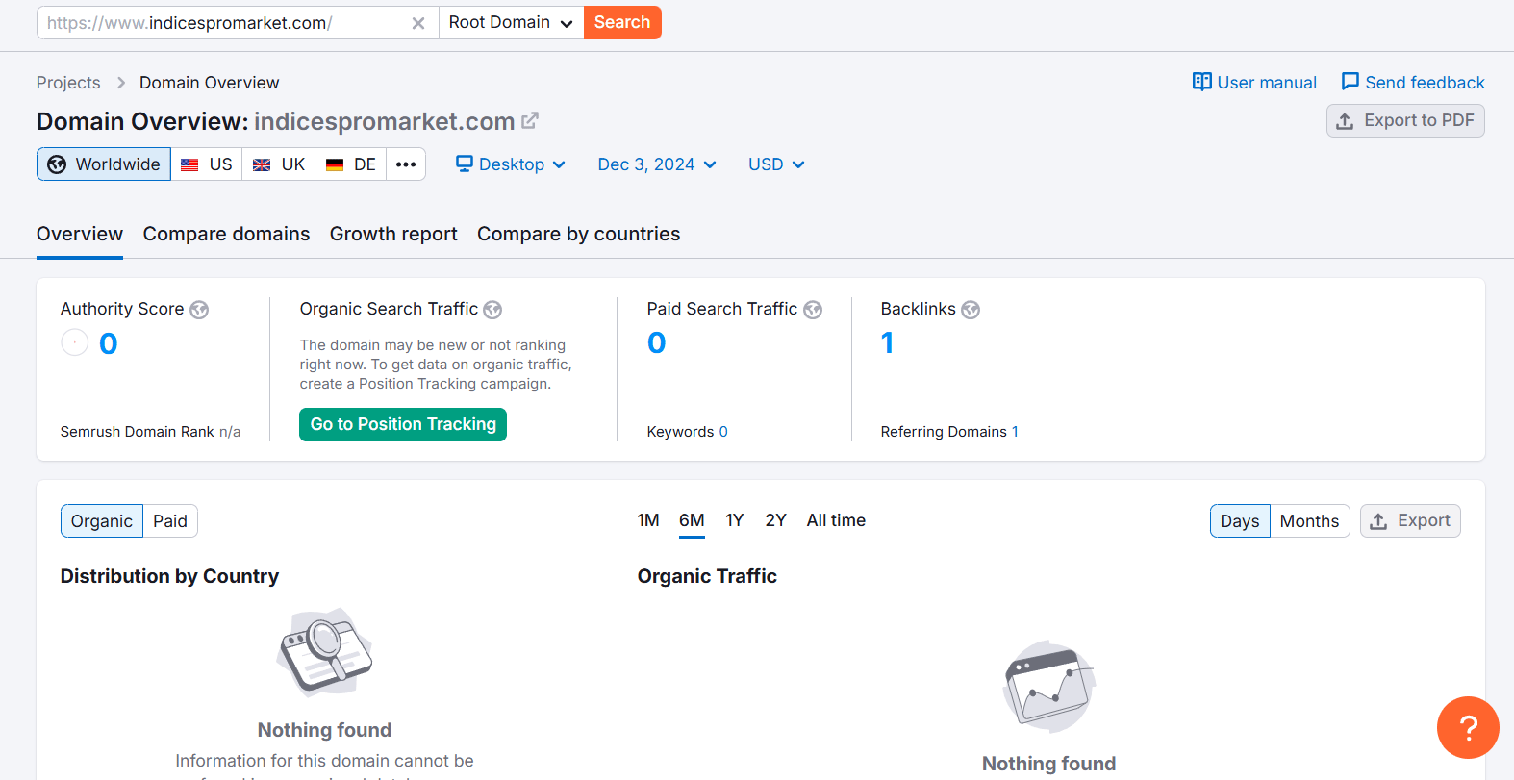Open the Root Domain dropdown

point(511,22)
